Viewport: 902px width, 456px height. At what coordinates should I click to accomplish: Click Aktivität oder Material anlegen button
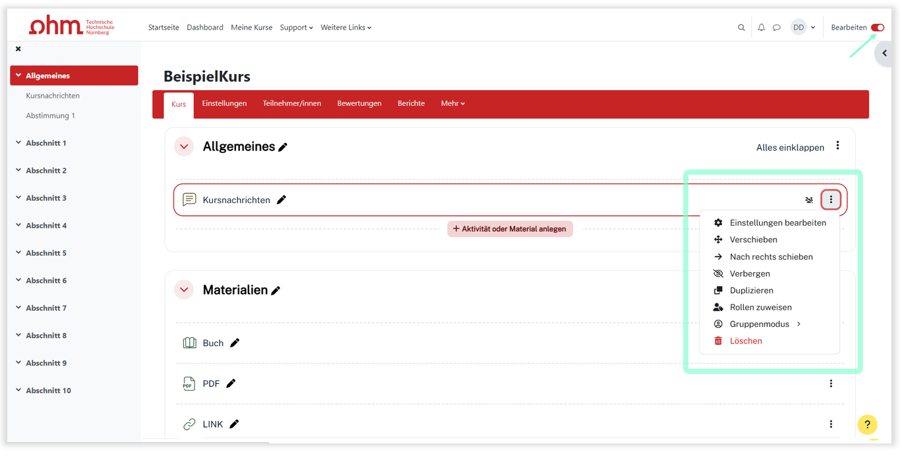510,229
